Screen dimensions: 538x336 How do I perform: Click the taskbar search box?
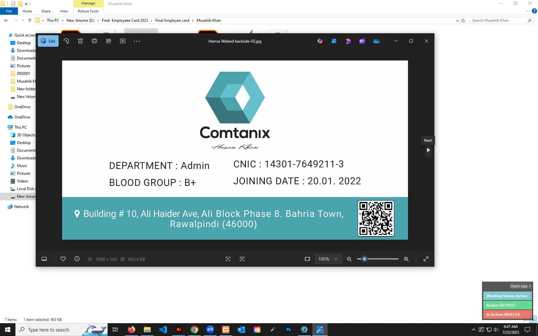click(x=61, y=330)
